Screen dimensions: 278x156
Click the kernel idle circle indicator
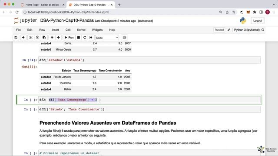(x=263, y=30)
